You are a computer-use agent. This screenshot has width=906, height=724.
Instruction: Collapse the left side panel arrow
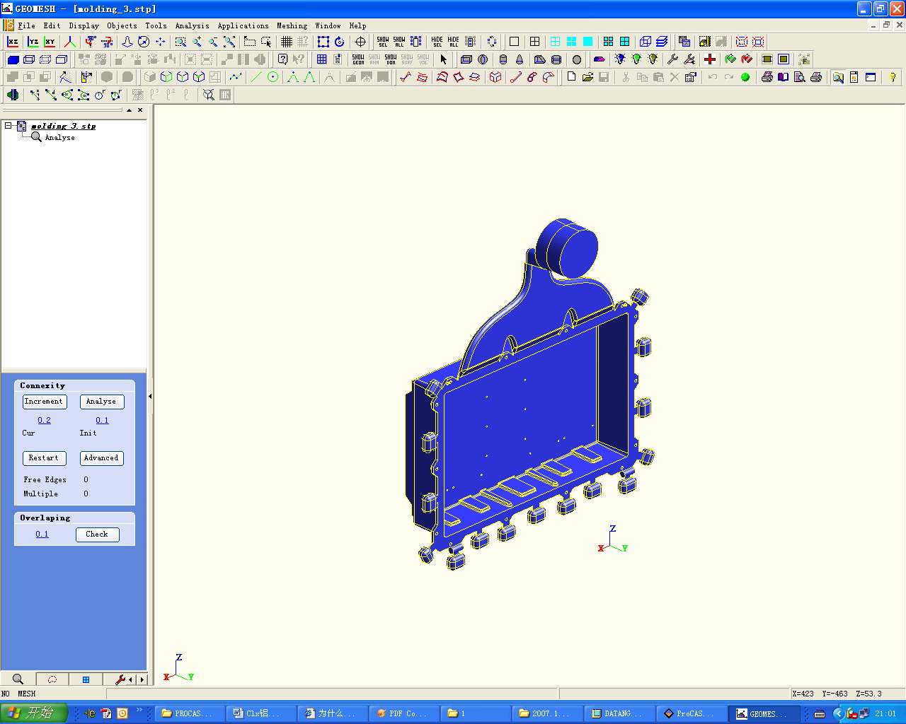(x=150, y=397)
